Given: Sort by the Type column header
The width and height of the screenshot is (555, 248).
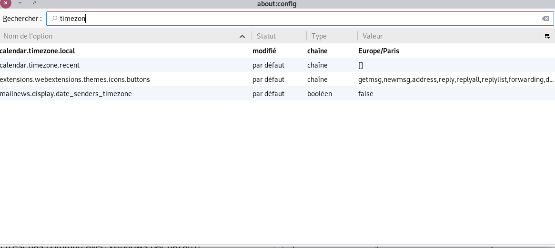Looking at the screenshot, I should 319,36.
